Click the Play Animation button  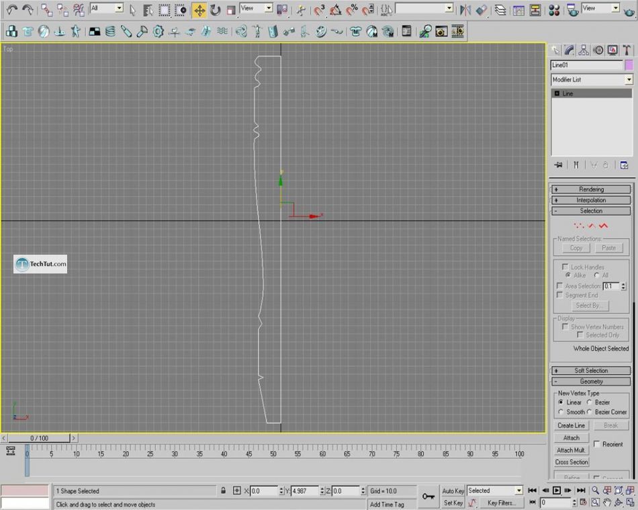point(556,491)
